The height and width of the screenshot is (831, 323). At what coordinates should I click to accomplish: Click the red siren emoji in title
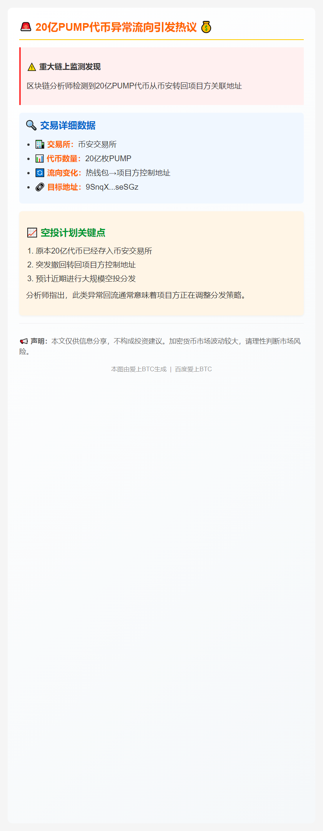(x=26, y=27)
